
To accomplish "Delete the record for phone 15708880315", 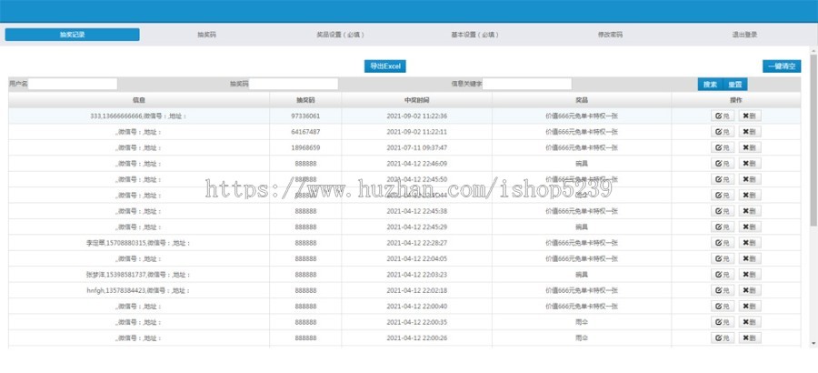I will pyautogui.click(x=750, y=243).
